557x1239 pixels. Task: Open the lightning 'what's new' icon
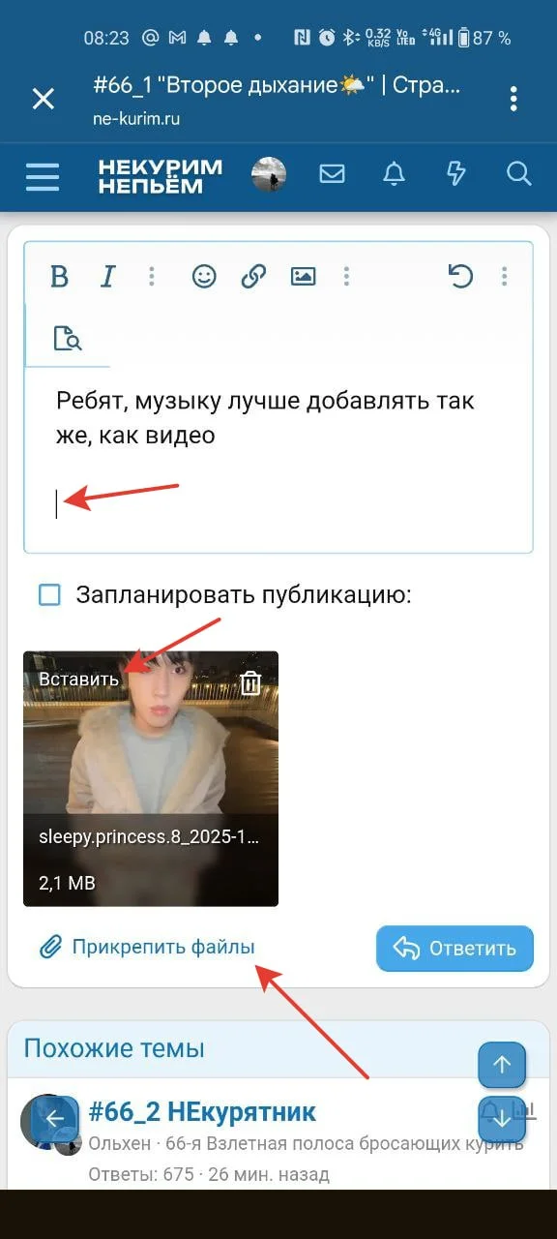click(455, 174)
